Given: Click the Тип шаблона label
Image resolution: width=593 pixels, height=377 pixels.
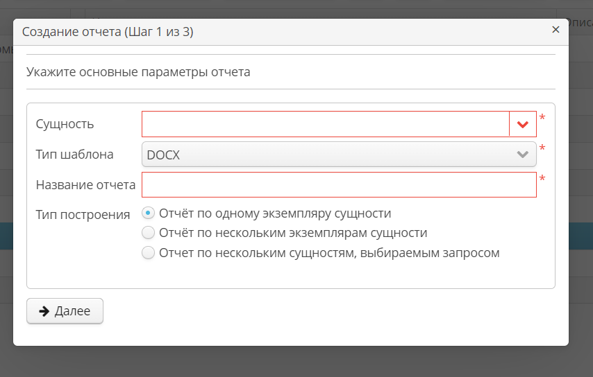Looking at the screenshot, I should (x=74, y=155).
